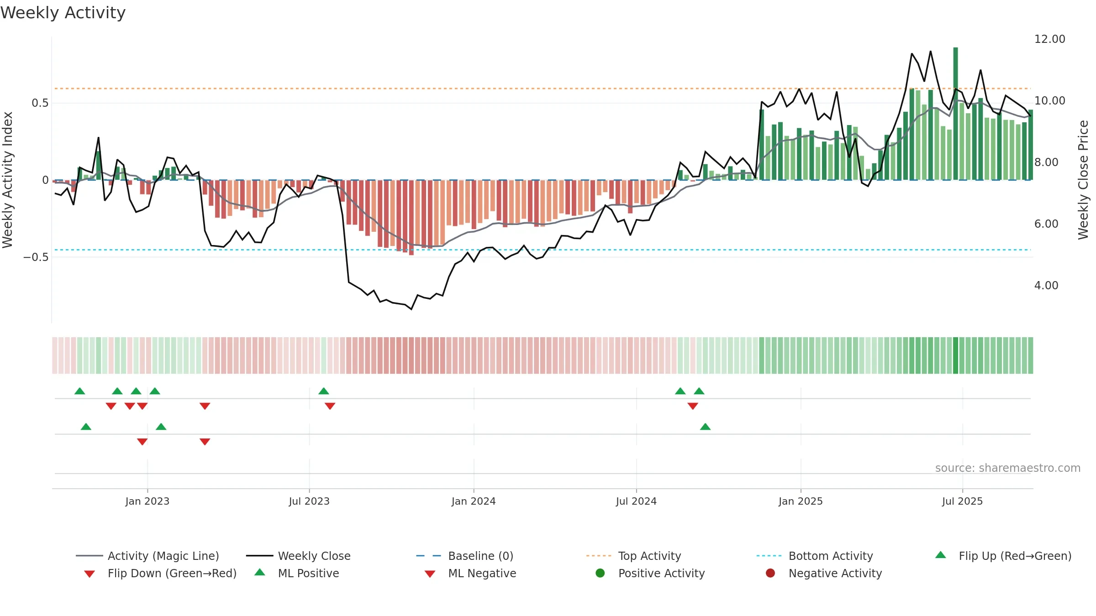Click the Positive Activity green circle icon
Viewport: 1096px width, 616px height.
point(600,573)
